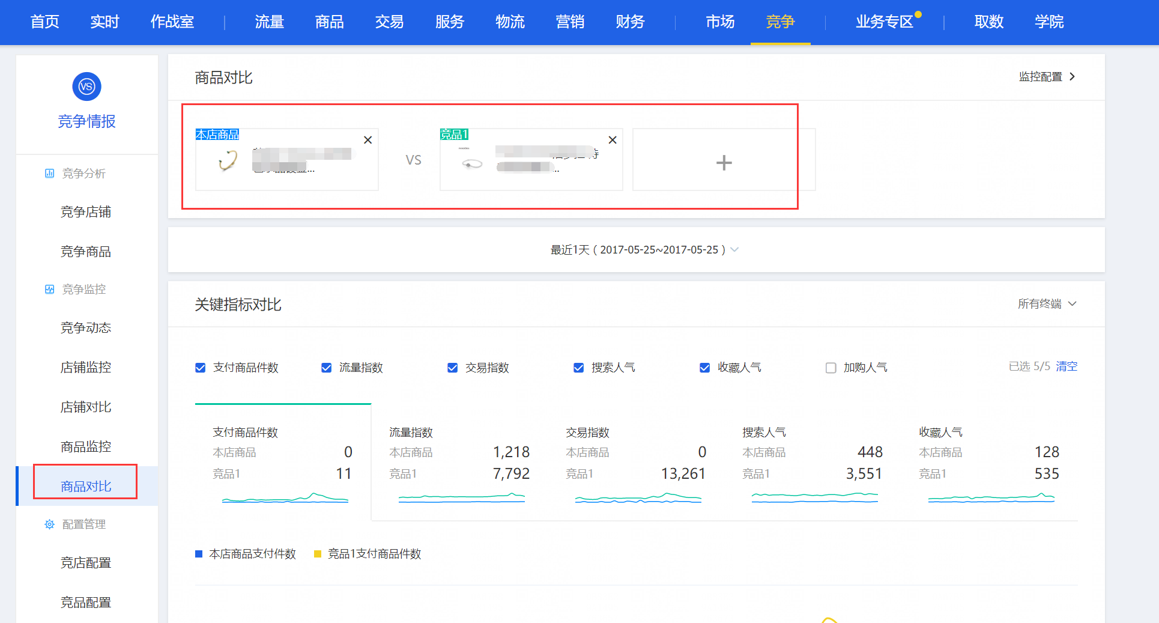The width and height of the screenshot is (1159, 623).
Task: Click the 竞争监控 monitor icon in sidebar
Action: tap(49, 290)
